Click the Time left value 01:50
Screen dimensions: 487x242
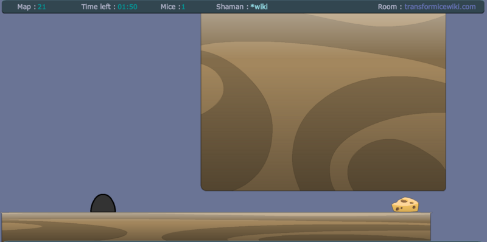point(127,7)
